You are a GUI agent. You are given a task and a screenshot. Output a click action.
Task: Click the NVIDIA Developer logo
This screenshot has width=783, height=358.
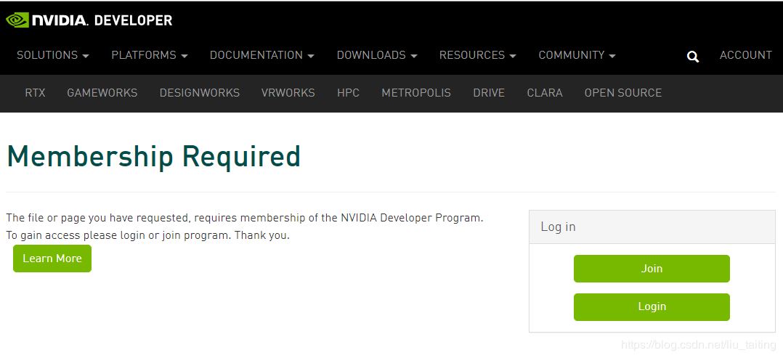(89, 20)
